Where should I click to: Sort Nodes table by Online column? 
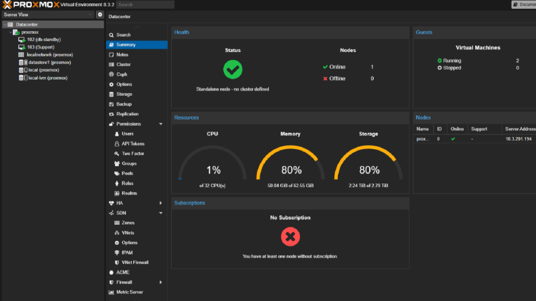457,129
